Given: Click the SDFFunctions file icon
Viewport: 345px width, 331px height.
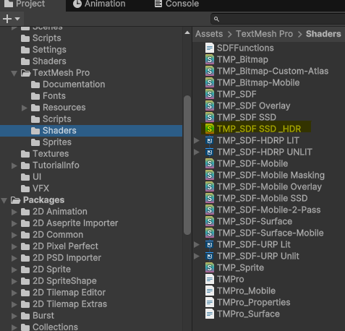Looking at the screenshot, I should click(210, 48).
